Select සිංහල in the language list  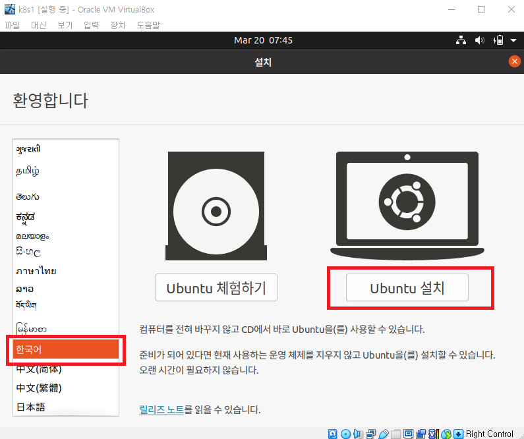[x=66, y=252]
